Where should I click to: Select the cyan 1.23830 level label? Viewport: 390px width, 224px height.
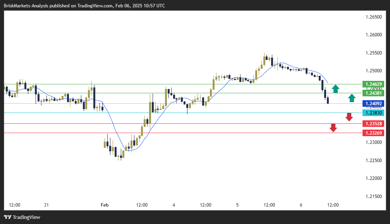373,113
